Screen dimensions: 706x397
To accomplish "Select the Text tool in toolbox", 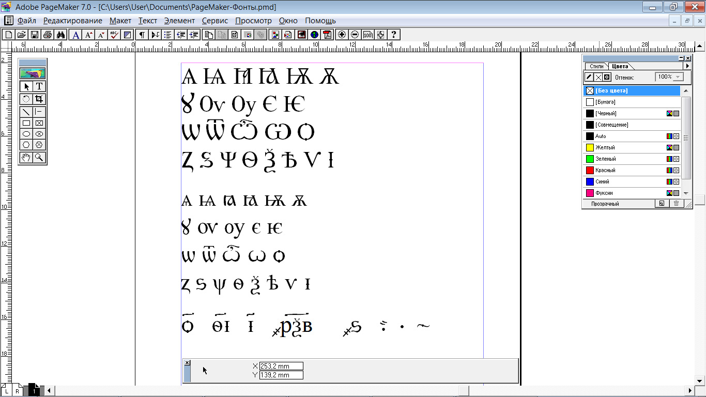I will pyautogui.click(x=39, y=86).
